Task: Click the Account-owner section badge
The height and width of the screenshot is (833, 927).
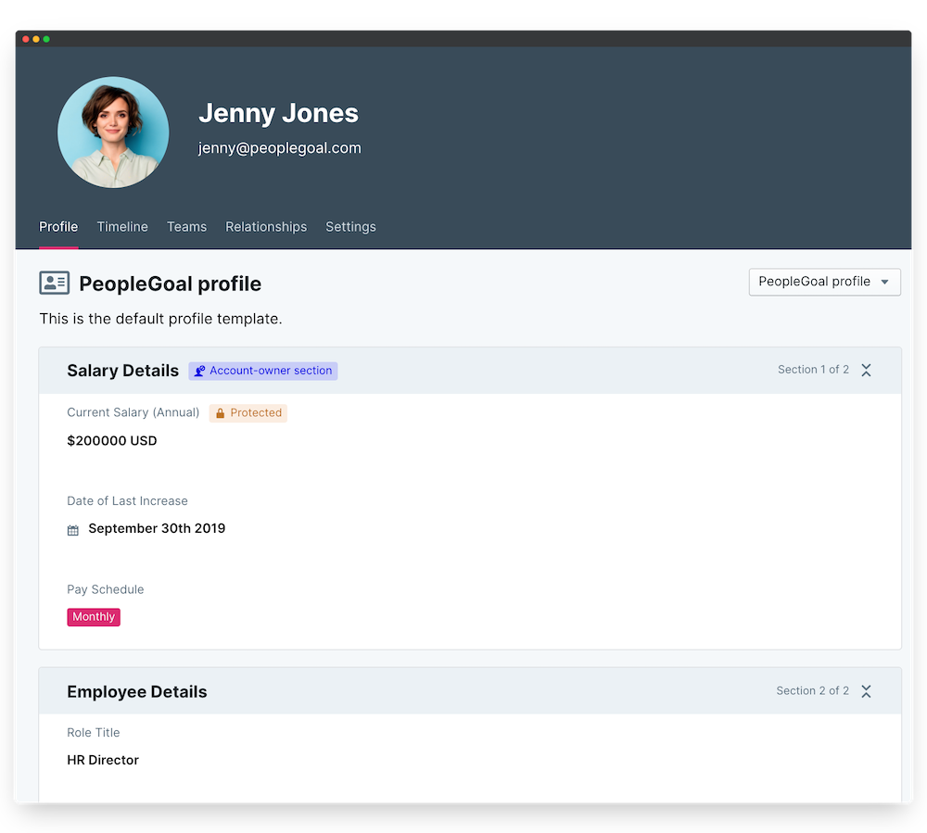Action: click(x=263, y=371)
